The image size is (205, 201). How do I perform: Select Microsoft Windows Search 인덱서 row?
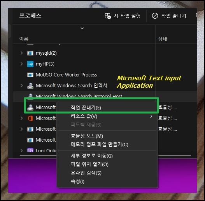72,86
